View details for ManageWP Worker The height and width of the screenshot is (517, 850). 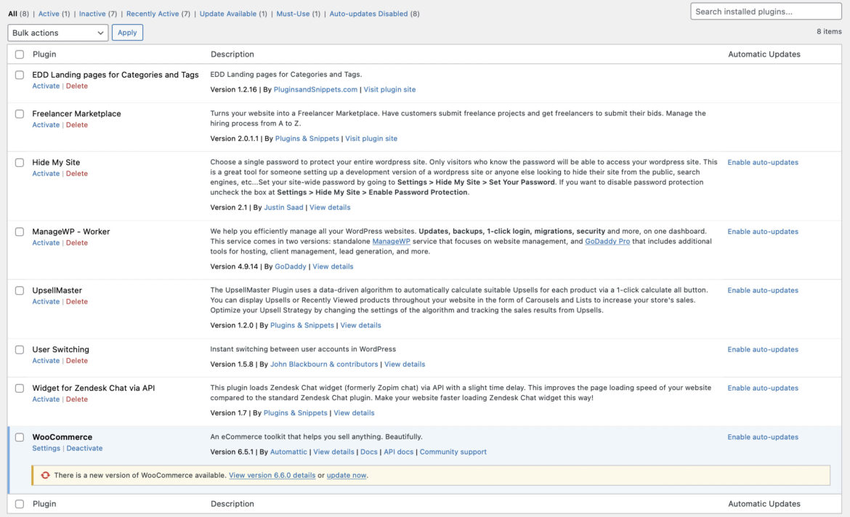(333, 266)
